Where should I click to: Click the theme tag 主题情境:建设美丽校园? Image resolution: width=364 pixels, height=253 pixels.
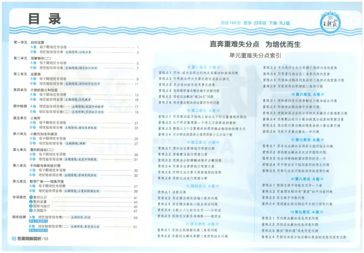pos(81,128)
